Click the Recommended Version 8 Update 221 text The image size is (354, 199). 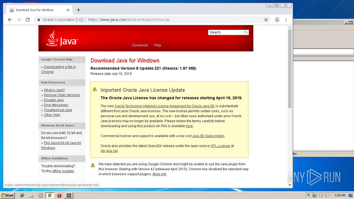tap(143, 68)
